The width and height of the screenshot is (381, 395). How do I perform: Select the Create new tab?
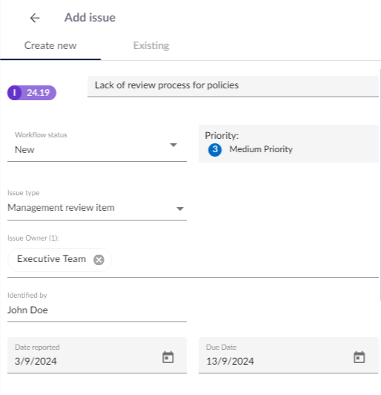(50, 45)
